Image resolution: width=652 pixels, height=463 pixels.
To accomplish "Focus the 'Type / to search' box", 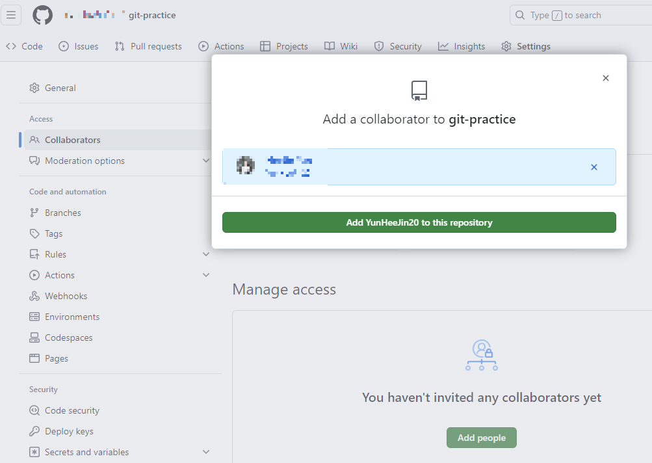I will coord(581,16).
